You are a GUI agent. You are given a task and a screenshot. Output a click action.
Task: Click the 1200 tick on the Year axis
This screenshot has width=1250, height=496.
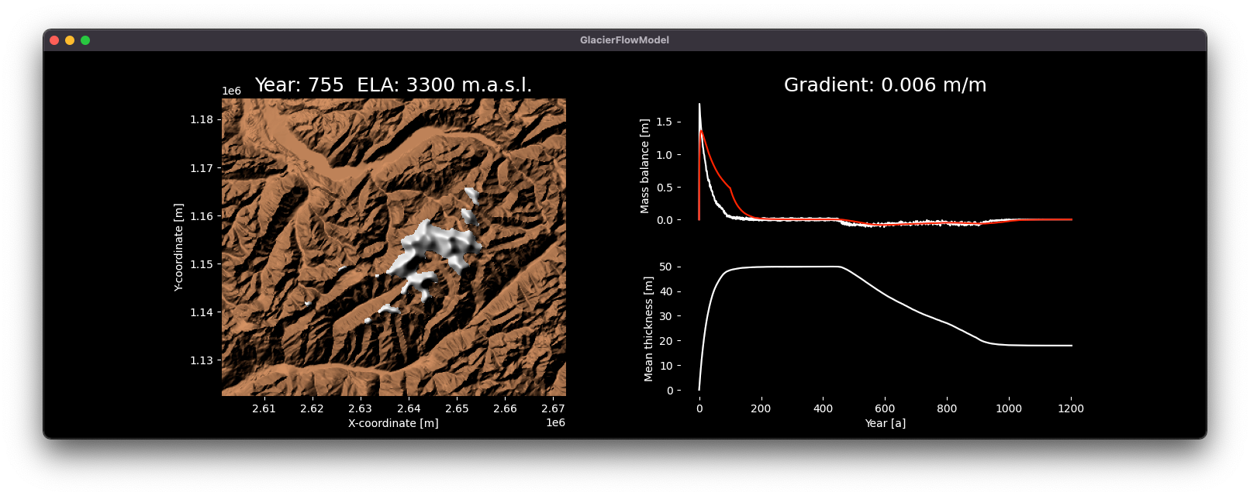(1071, 408)
